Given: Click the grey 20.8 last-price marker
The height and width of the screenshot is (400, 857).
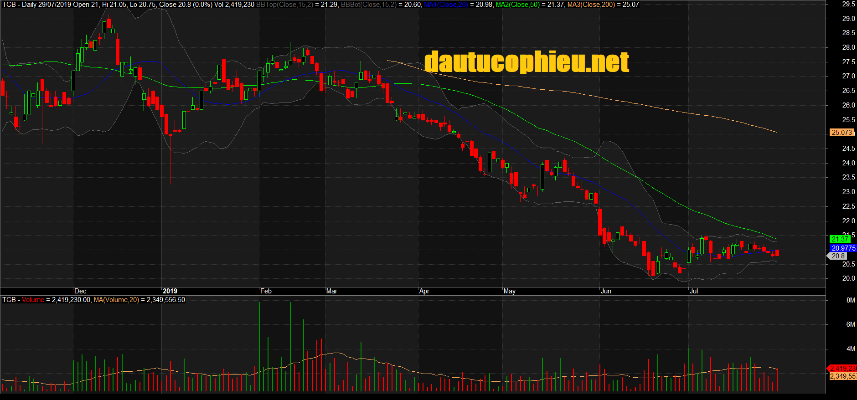Looking at the screenshot, I should [838, 256].
